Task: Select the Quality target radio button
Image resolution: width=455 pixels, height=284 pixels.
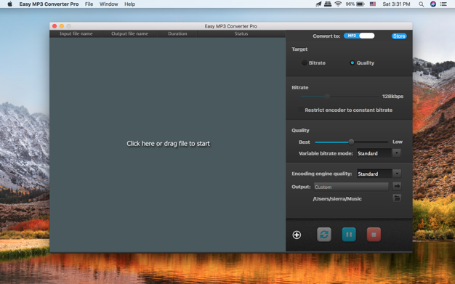Action: (x=352, y=62)
